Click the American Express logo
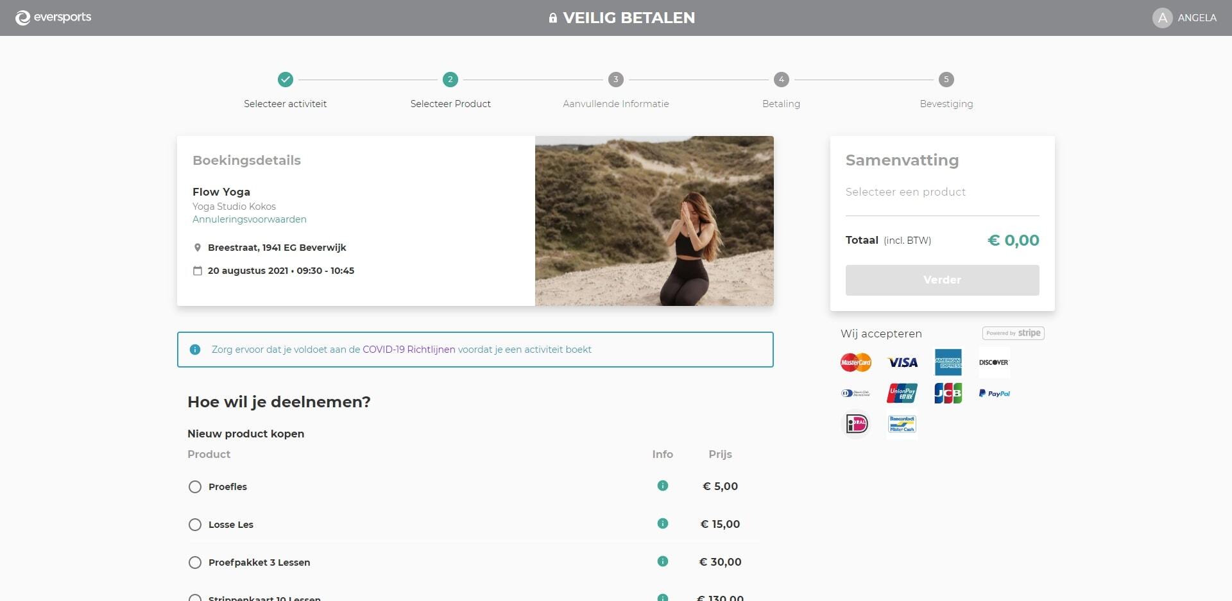 pos(948,362)
